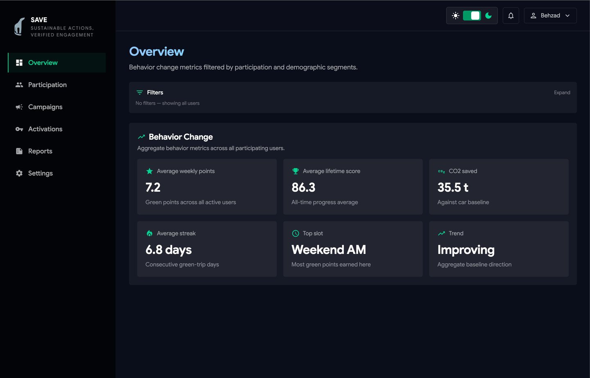The image size is (590, 378).
Task: Open notifications bell
Action: [x=511, y=16]
